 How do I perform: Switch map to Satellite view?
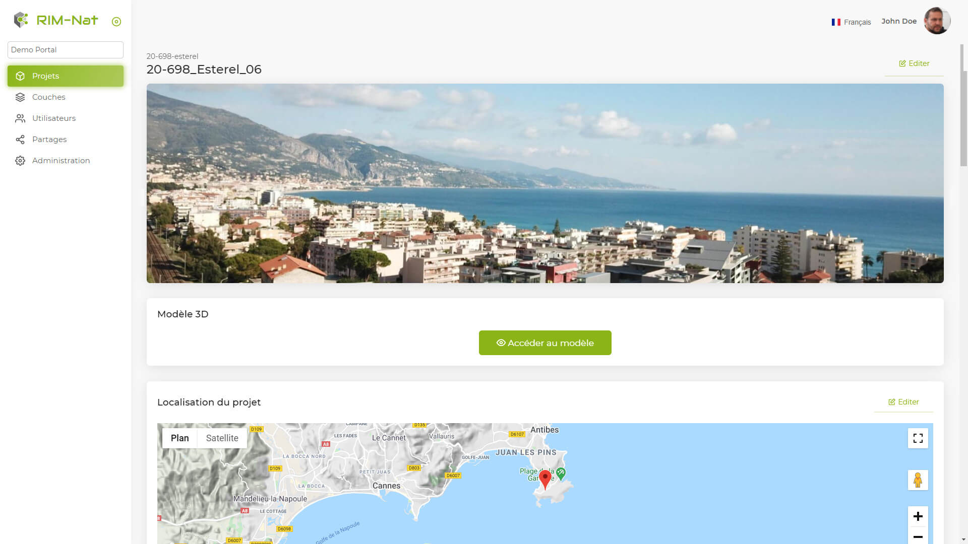(222, 438)
